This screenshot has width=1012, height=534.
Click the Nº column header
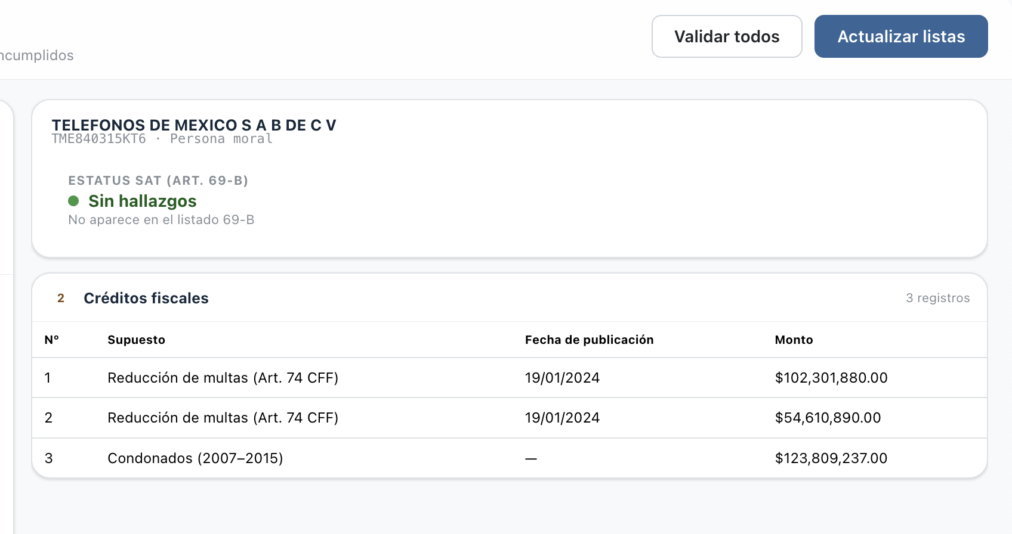pos(52,340)
